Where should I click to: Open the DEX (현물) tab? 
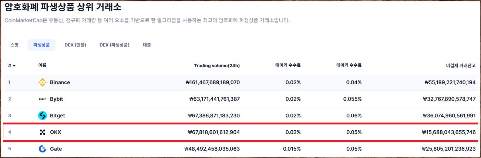pyautogui.click(x=75, y=45)
